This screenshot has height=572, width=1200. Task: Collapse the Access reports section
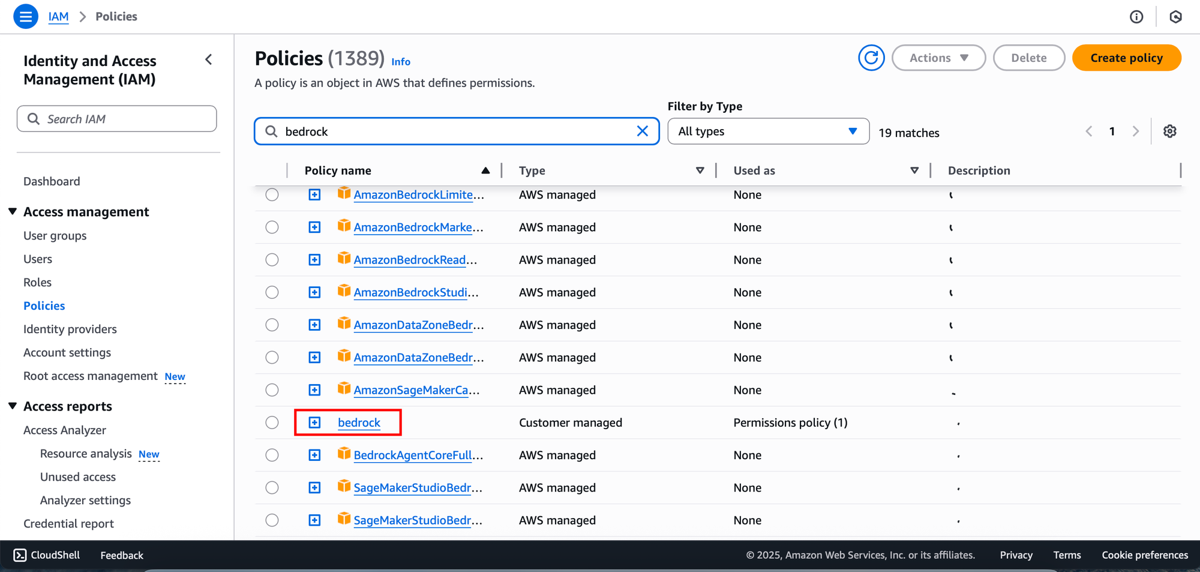(x=13, y=406)
